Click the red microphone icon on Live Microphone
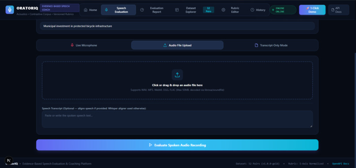This screenshot has width=356, height=168. pos(72,45)
